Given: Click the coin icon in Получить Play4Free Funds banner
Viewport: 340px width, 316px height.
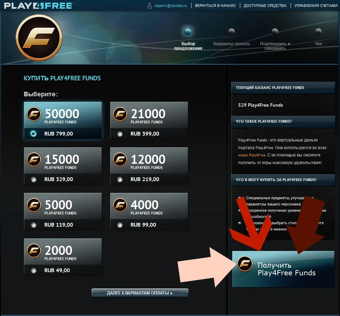Looking at the screenshot, I should pos(245,264).
